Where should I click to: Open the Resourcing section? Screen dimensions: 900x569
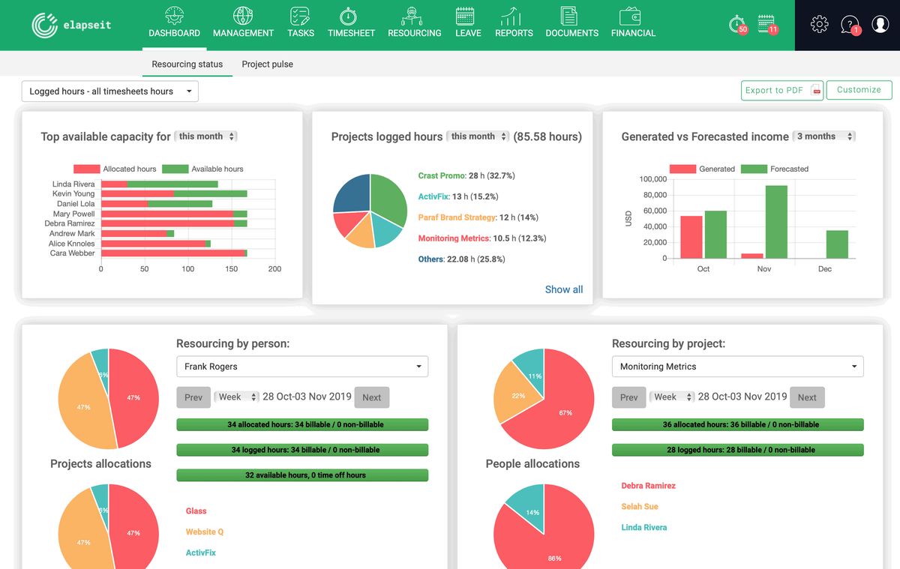pyautogui.click(x=414, y=22)
